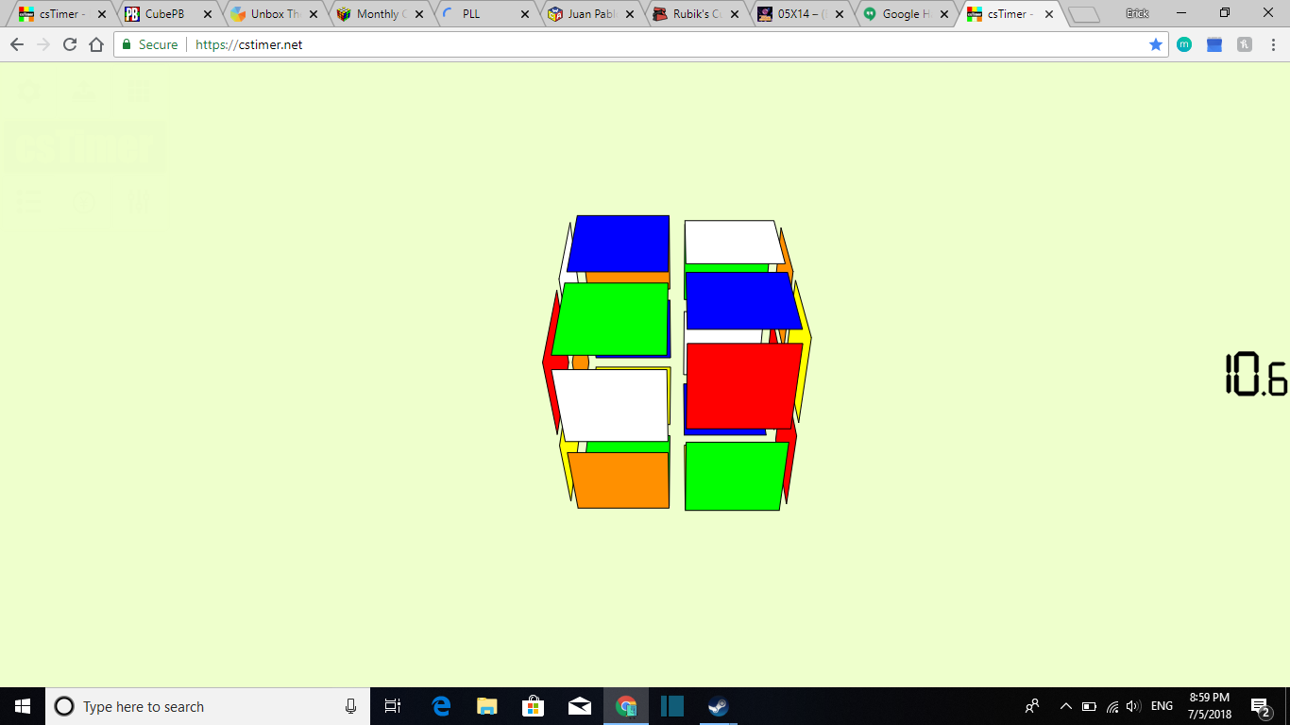Open a new browser tab
This screenshot has height=725, width=1290.
tap(1084, 15)
